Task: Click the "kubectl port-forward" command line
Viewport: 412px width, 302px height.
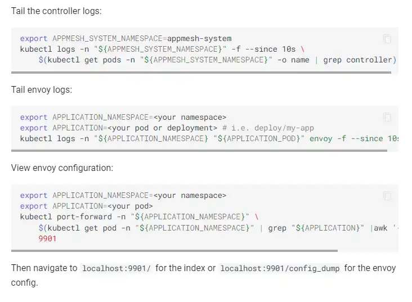Action: click(x=139, y=217)
